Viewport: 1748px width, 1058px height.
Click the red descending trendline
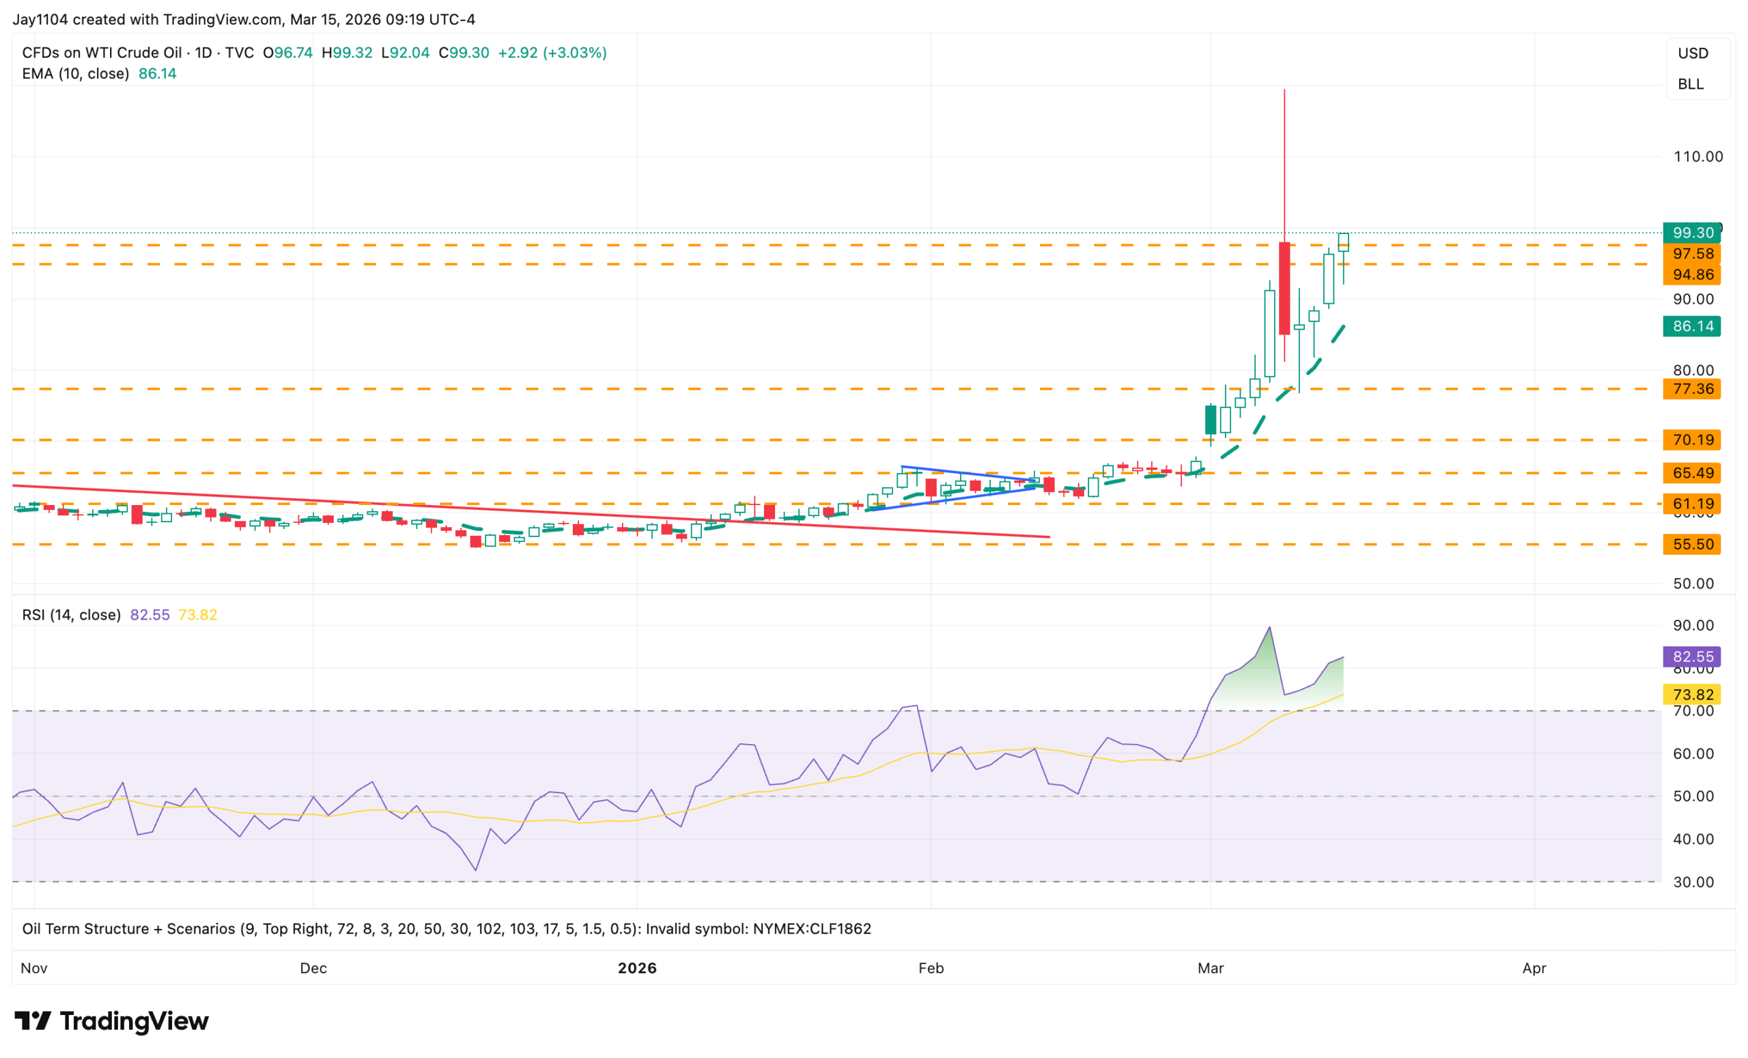click(496, 509)
